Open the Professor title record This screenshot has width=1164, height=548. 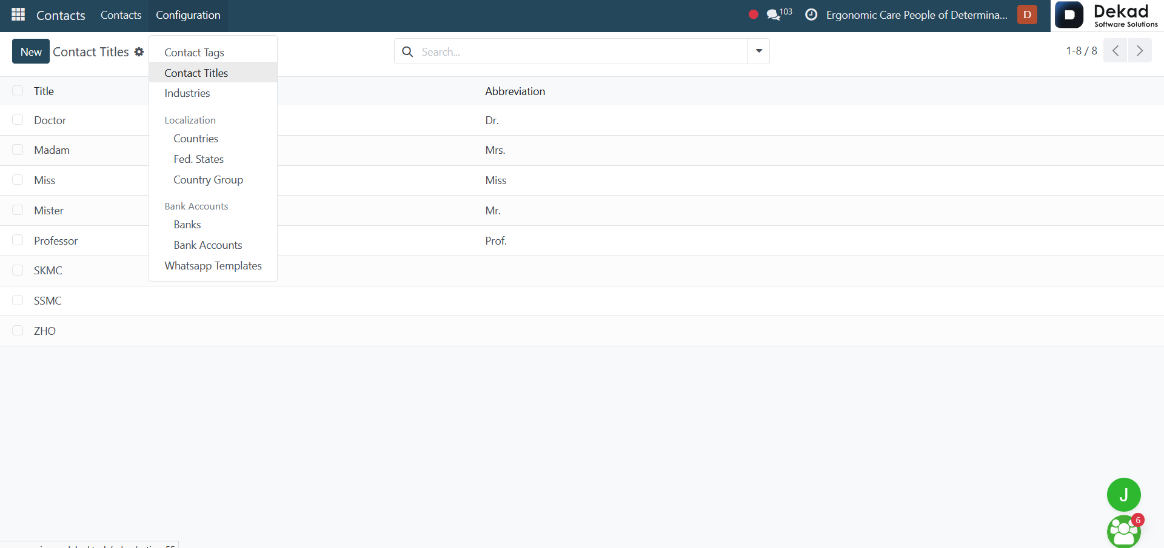[56, 240]
